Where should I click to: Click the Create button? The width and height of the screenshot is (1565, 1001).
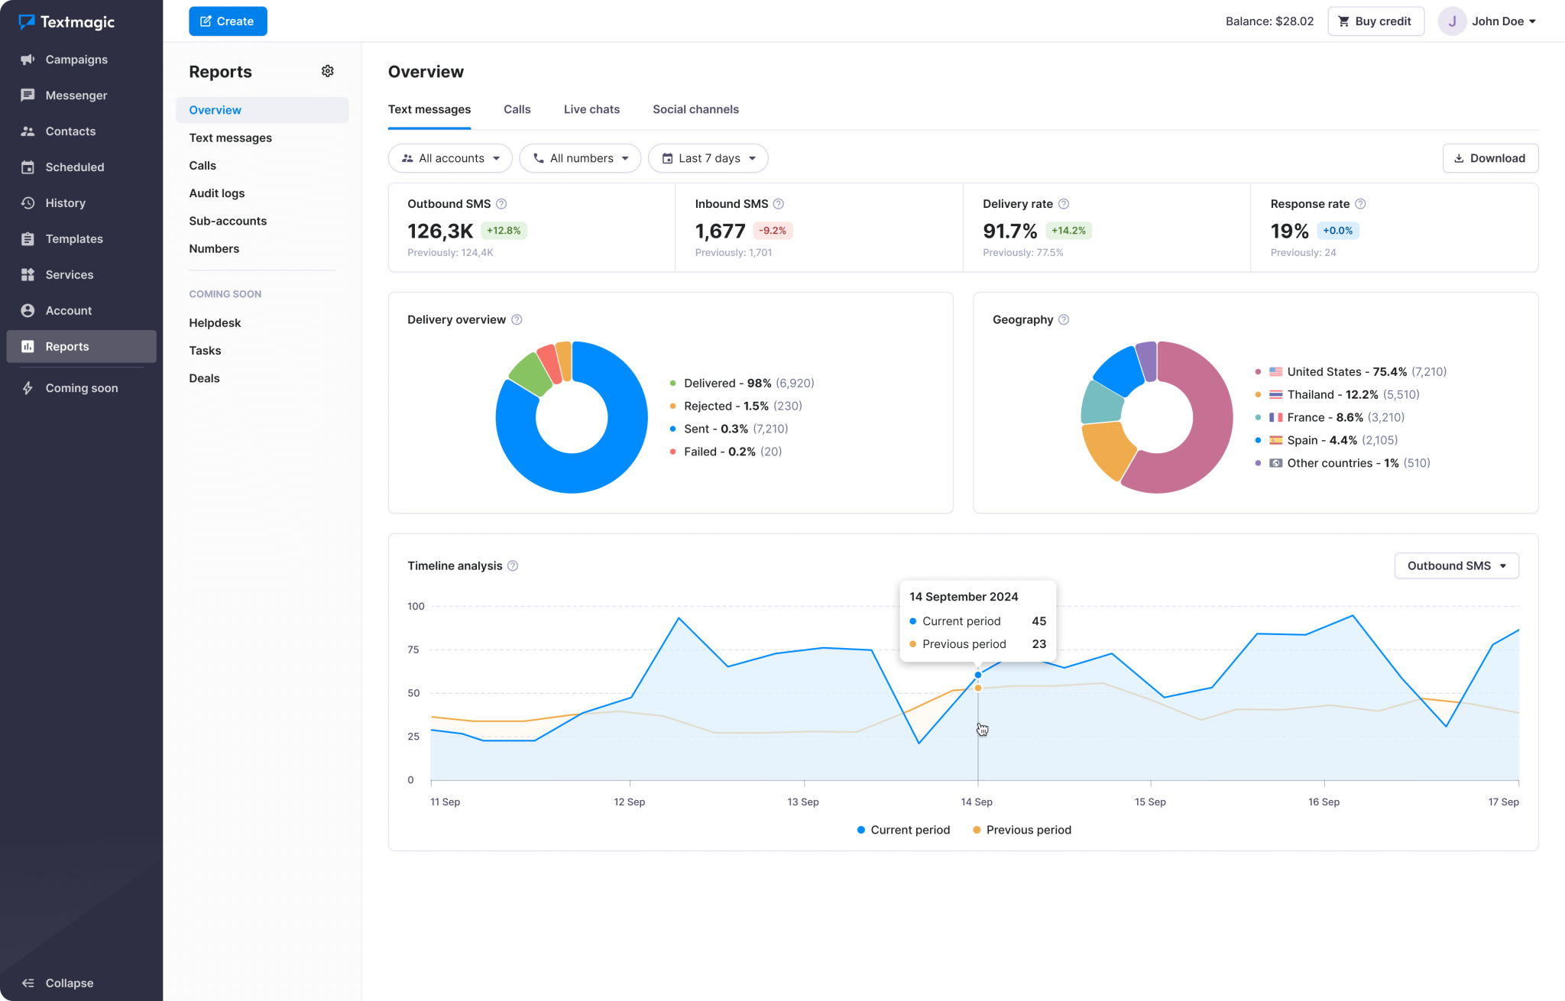(228, 21)
